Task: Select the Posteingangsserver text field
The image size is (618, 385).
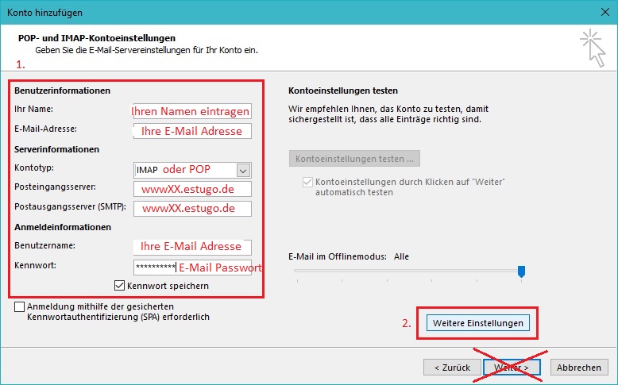Action: point(191,190)
